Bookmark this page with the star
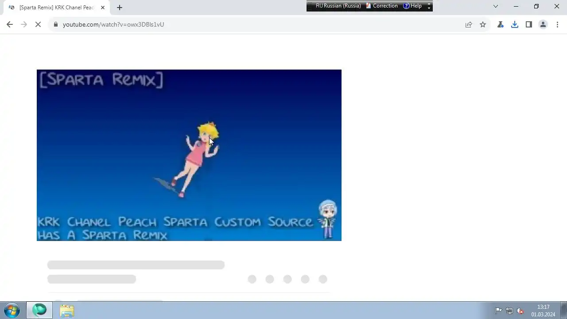The width and height of the screenshot is (567, 319). pyautogui.click(x=483, y=24)
